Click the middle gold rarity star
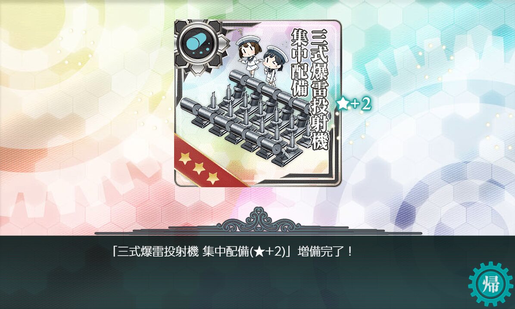Screen dimensions: 515x309 click(199, 168)
